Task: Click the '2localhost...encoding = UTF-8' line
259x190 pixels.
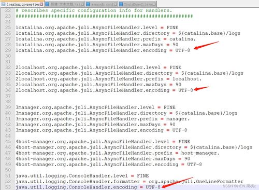Action: [x=104, y=90]
